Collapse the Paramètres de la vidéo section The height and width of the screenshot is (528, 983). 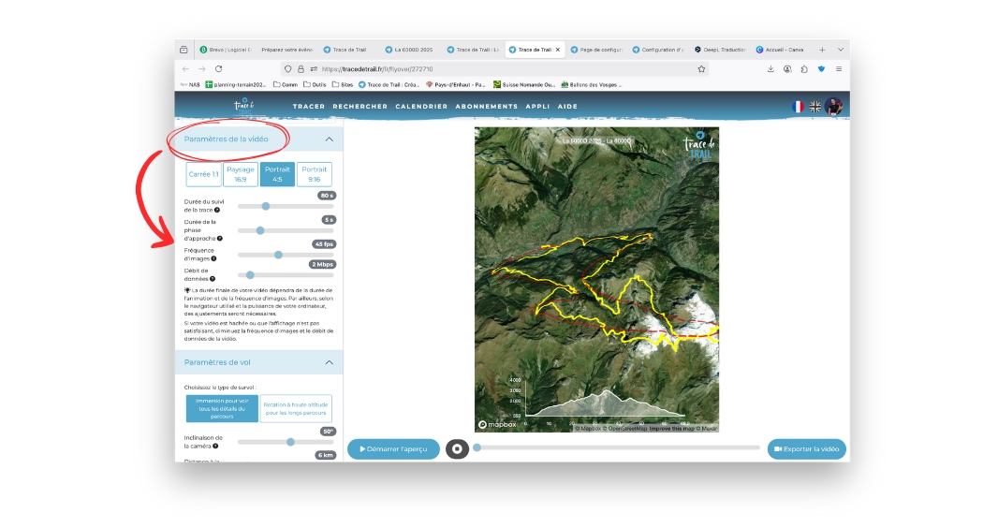tap(329, 139)
